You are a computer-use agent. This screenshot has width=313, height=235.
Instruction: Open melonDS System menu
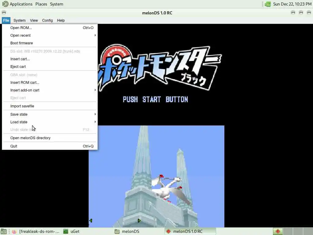(19, 21)
